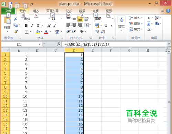Click the Increase Decimal icon

click(x=97, y=32)
